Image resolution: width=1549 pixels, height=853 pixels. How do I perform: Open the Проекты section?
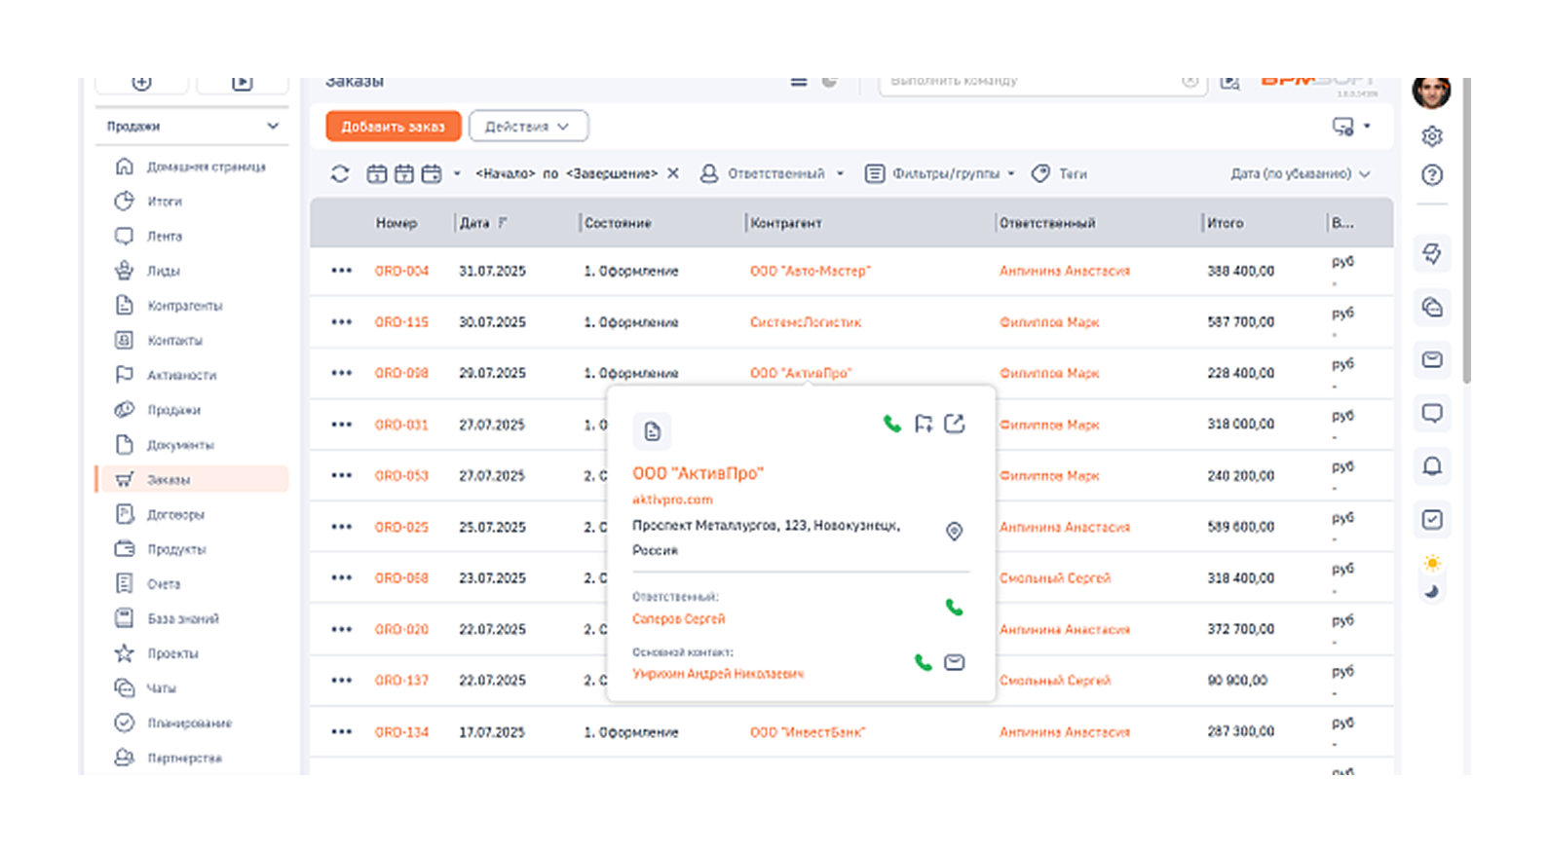click(x=172, y=653)
